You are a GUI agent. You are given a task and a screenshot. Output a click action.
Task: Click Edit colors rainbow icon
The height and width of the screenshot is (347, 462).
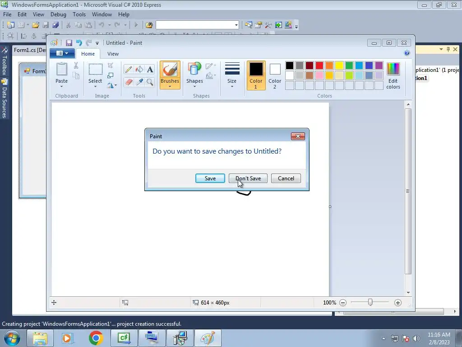[393, 75]
